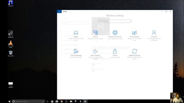Select the VLC media player desktop icon
This screenshot has width=184, height=103.
point(11,44)
